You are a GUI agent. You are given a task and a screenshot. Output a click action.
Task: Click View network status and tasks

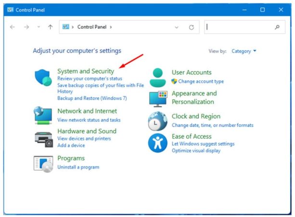(x=89, y=120)
